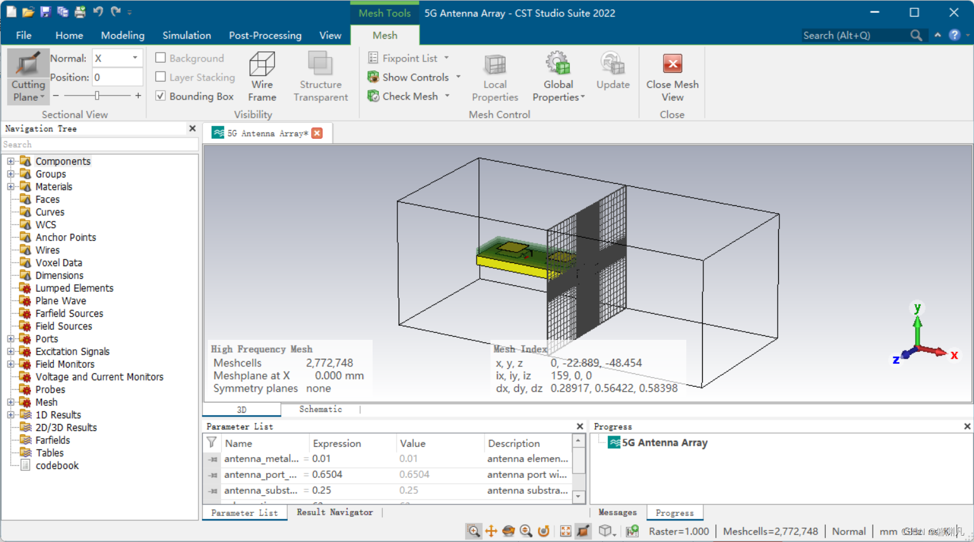Click the print icon in quick access toolbar
This screenshot has height=542, width=974.
[x=80, y=12]
